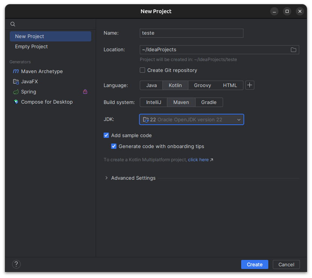Click the external link arrow after 'click here'
Screen dimensions: 312x278
212,160
